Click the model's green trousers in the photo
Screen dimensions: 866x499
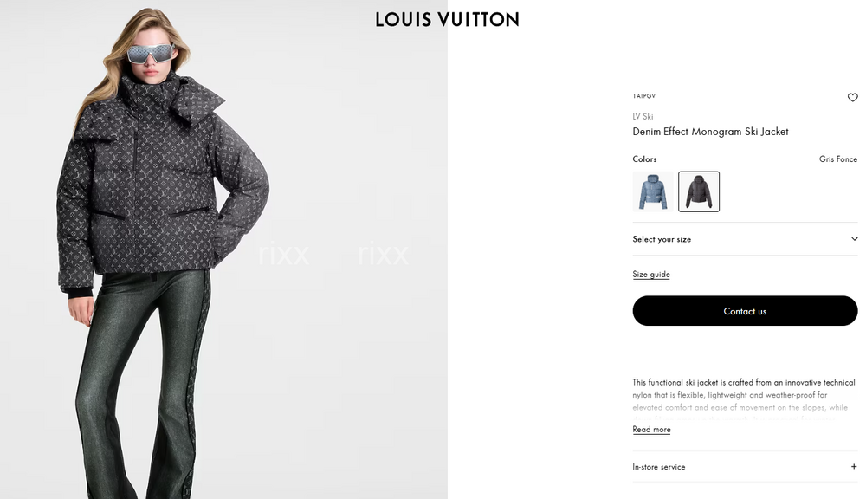pos(144,387)
